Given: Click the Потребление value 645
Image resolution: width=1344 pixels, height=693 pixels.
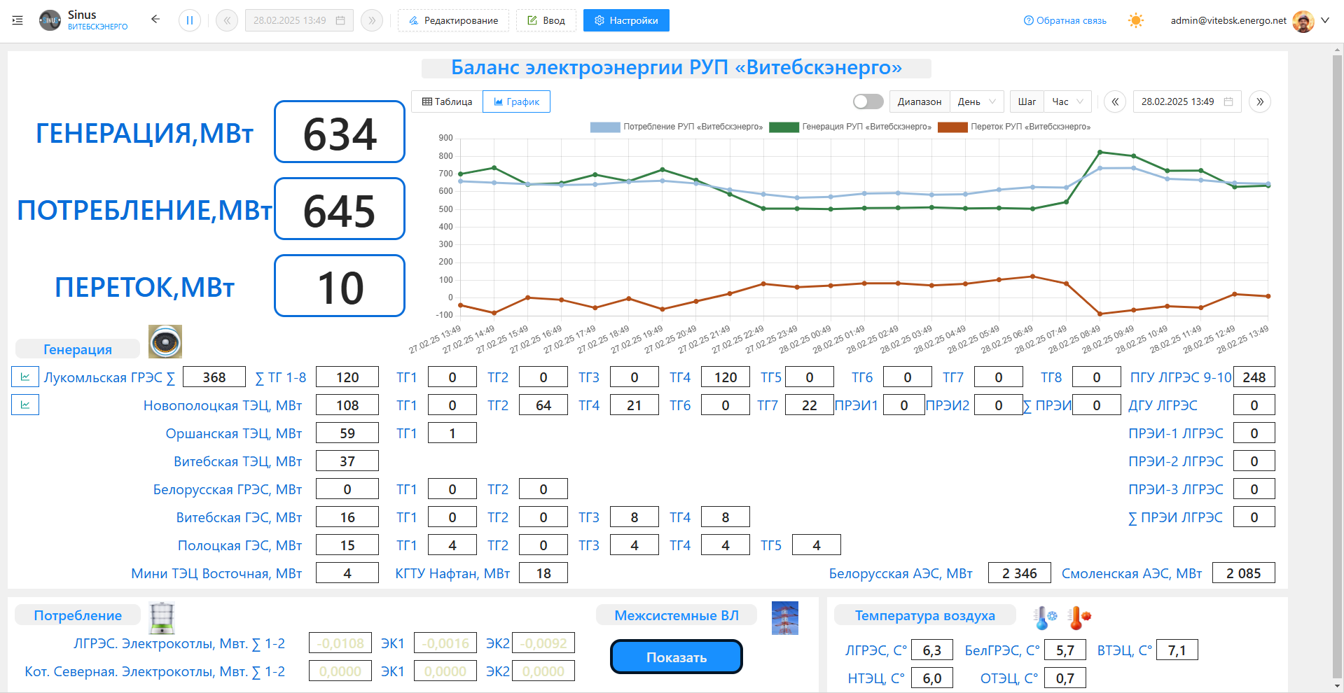Looking at the screenshot, I should coord(340,209).
